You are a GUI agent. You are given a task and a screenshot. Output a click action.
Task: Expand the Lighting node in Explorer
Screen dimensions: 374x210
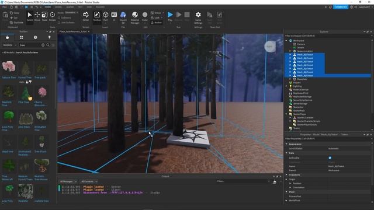pos(286,86)
